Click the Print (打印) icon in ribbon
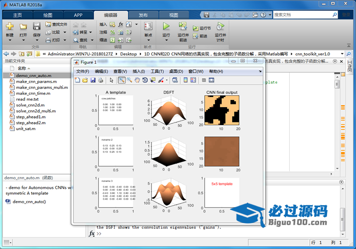This screenshot has width=356, height=249. tap(48, 40)
